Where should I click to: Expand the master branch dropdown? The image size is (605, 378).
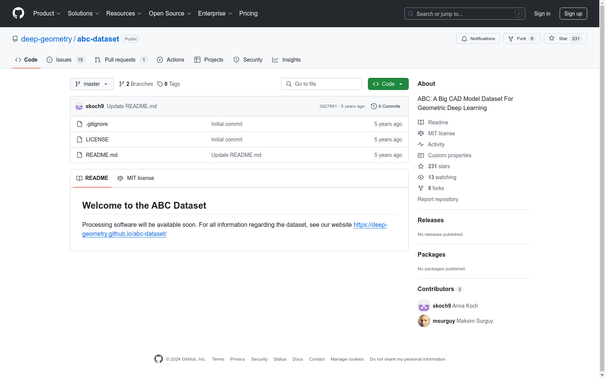tap(92, 84)
